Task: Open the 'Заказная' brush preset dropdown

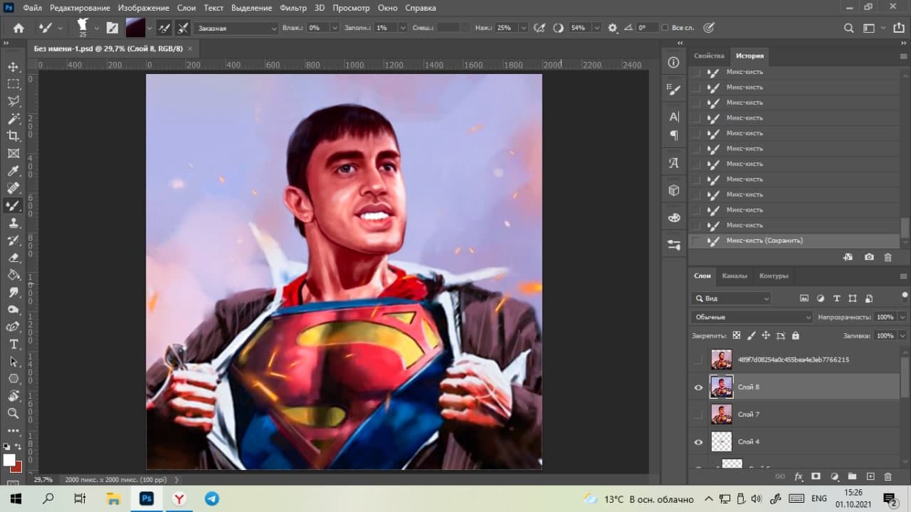Action: pos(236,28)
